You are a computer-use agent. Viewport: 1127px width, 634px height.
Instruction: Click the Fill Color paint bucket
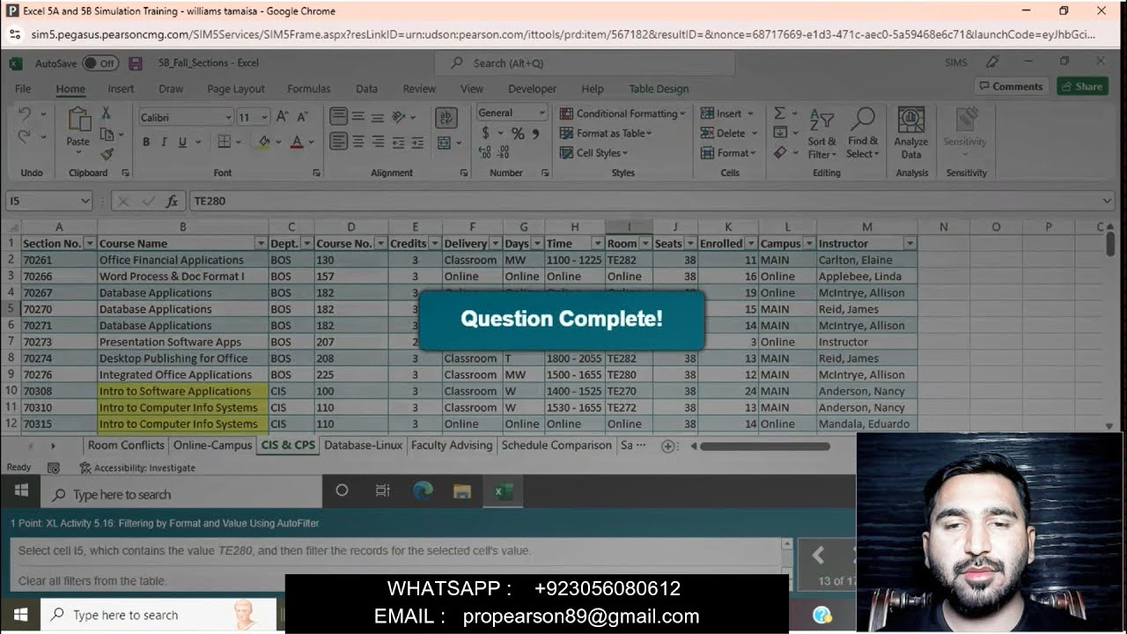[262, 142]
